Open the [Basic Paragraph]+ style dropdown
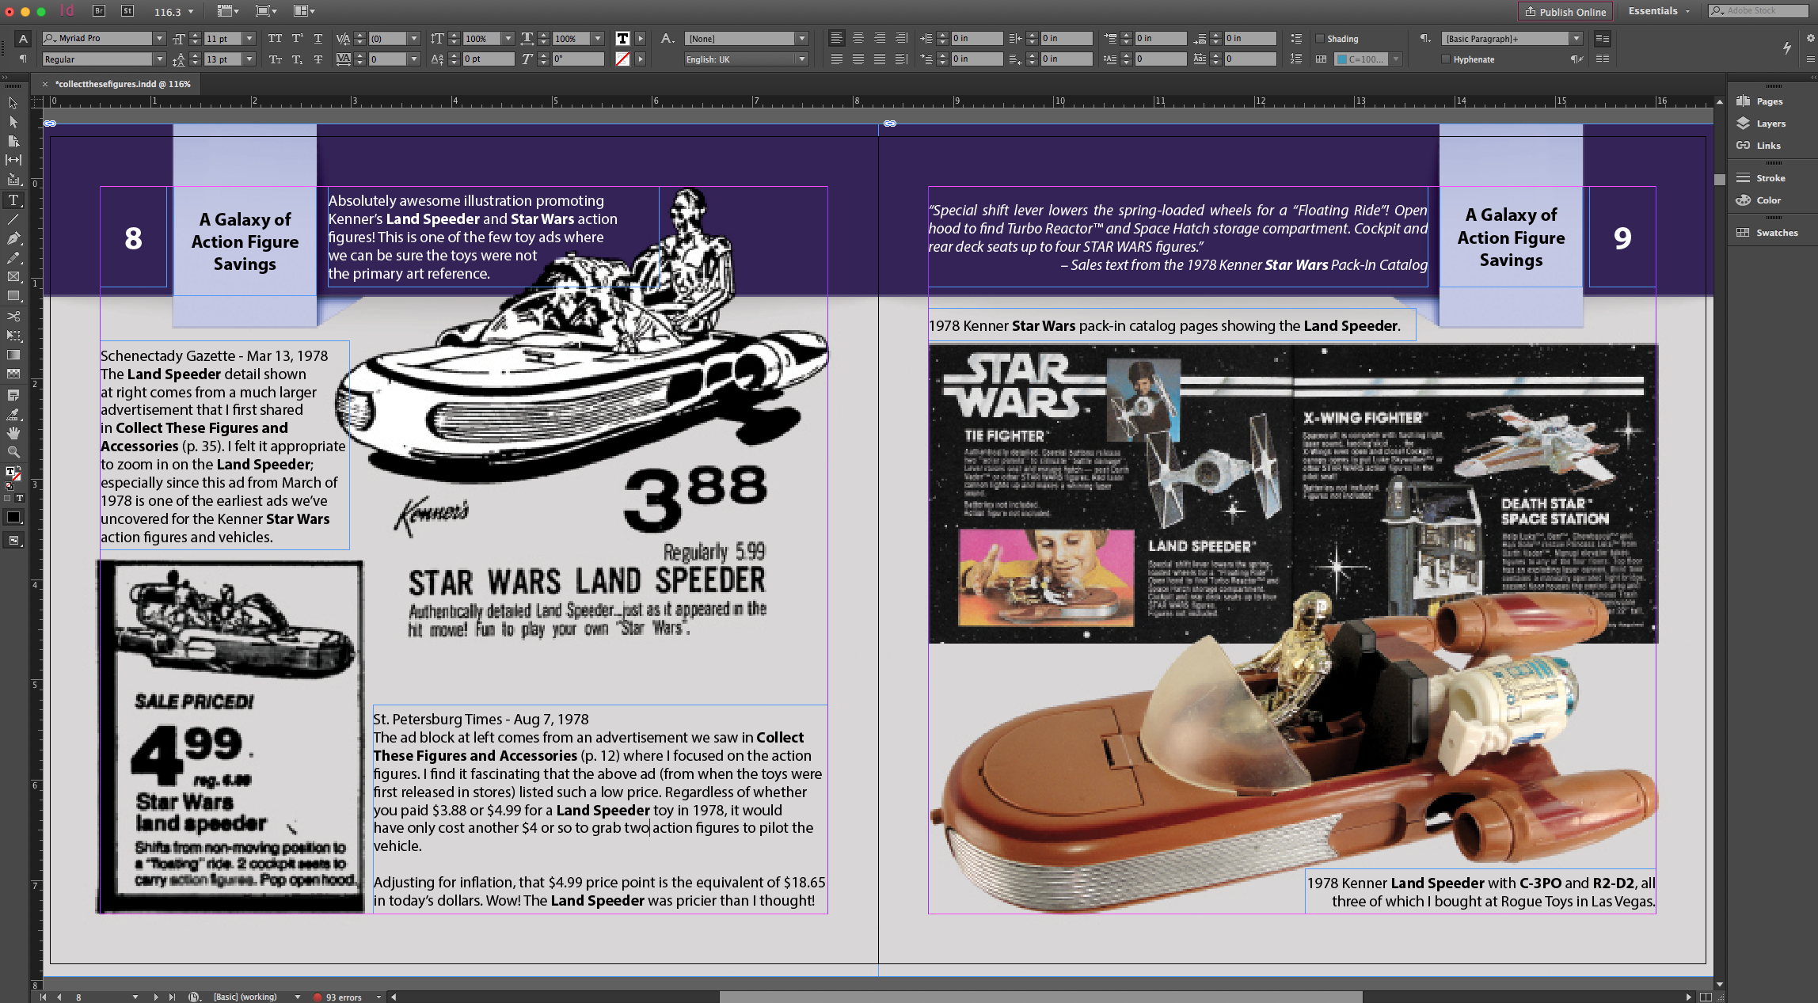1818x1003 pixels. [1576, 38]
